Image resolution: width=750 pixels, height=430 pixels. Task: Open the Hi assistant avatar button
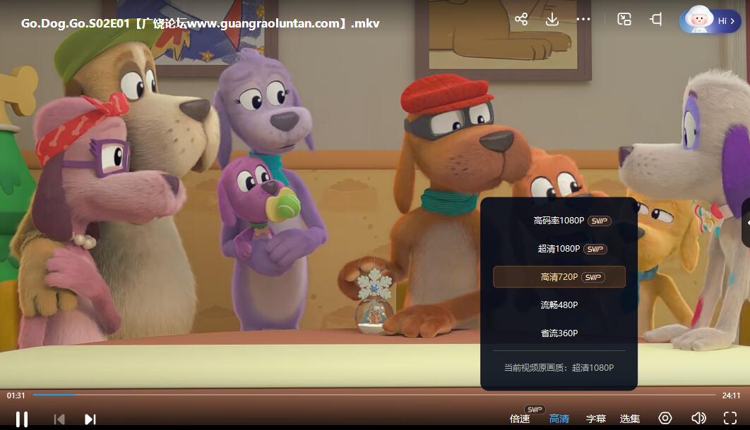[710, 20]
